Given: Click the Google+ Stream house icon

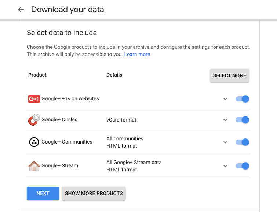Looking at the screenshot, I should [x=34, y=166].
